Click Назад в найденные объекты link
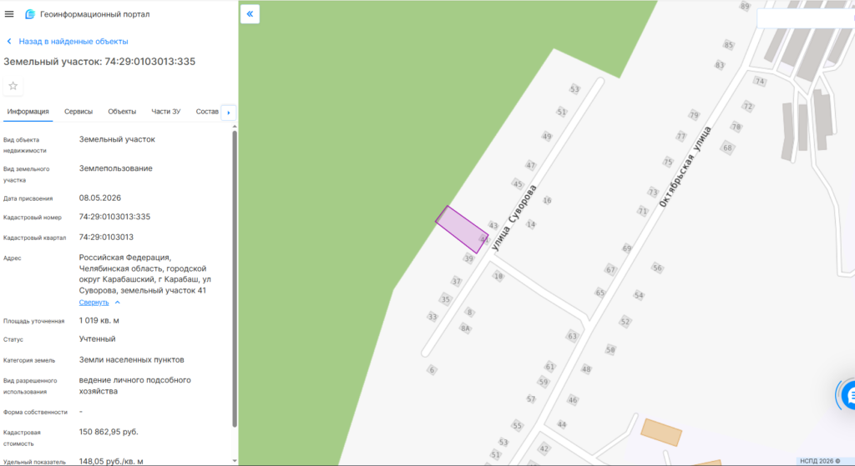Viewport: 855px width, 466px height. [73, 42]
